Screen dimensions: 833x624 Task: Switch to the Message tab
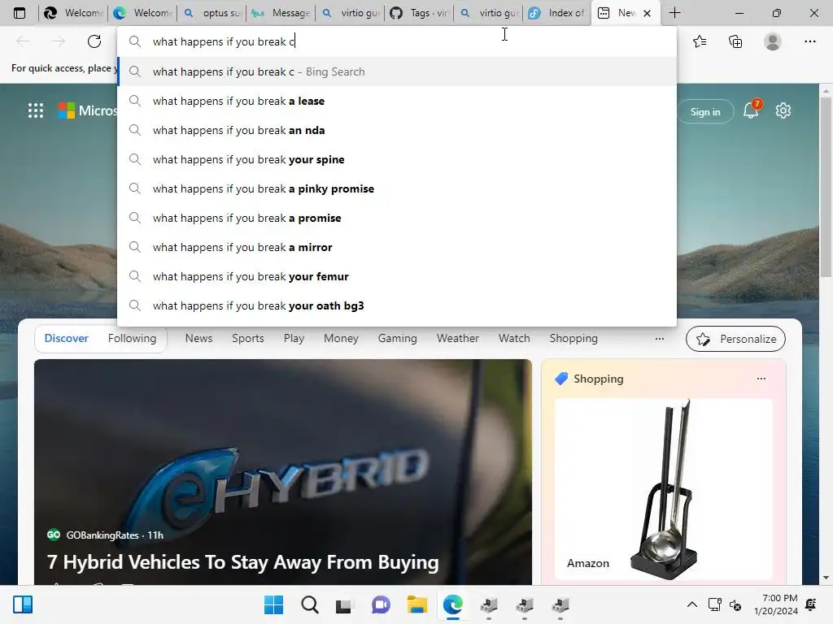point(281,13)
